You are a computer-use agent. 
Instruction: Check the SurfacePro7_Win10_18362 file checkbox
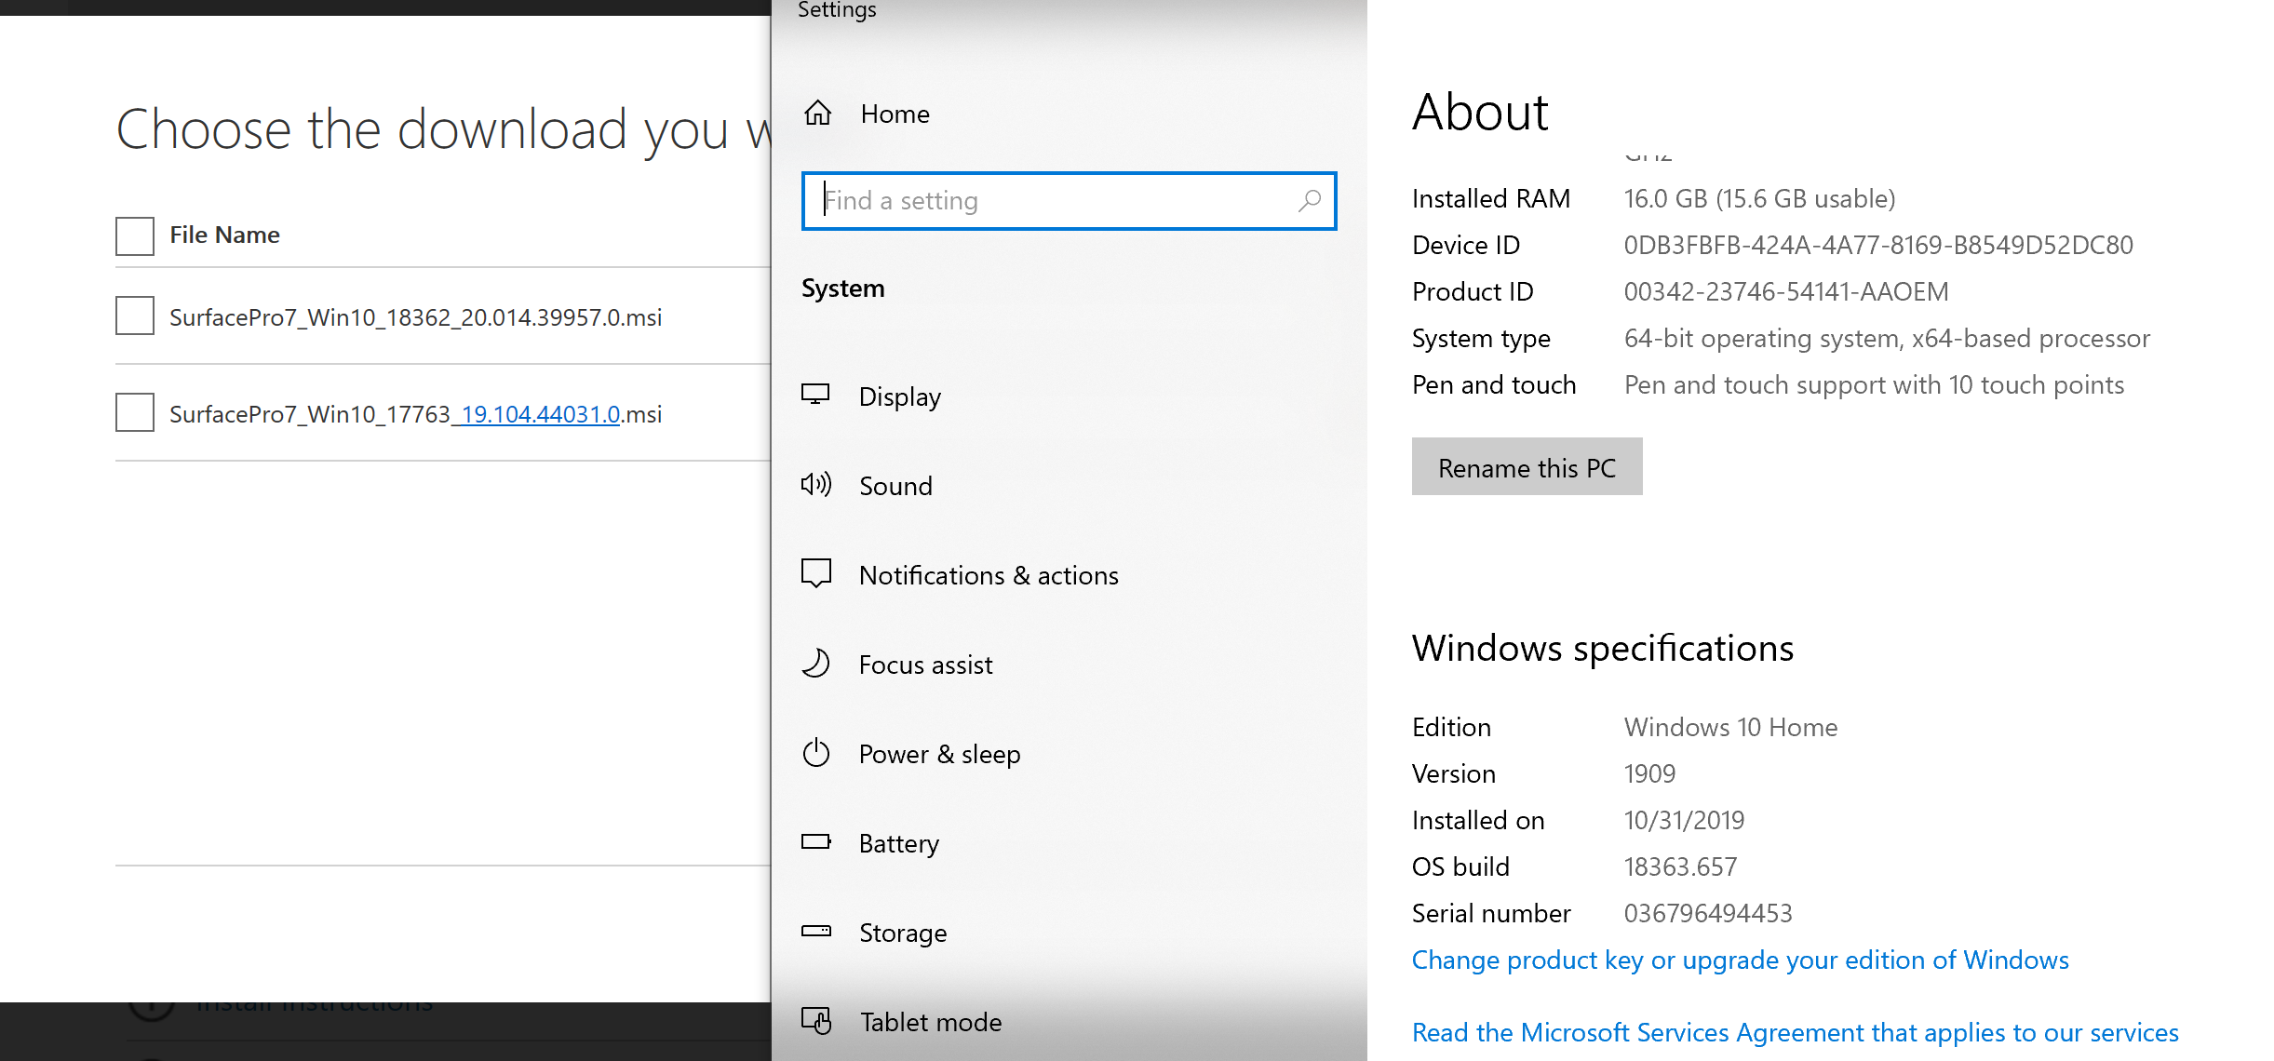point(135,316)
